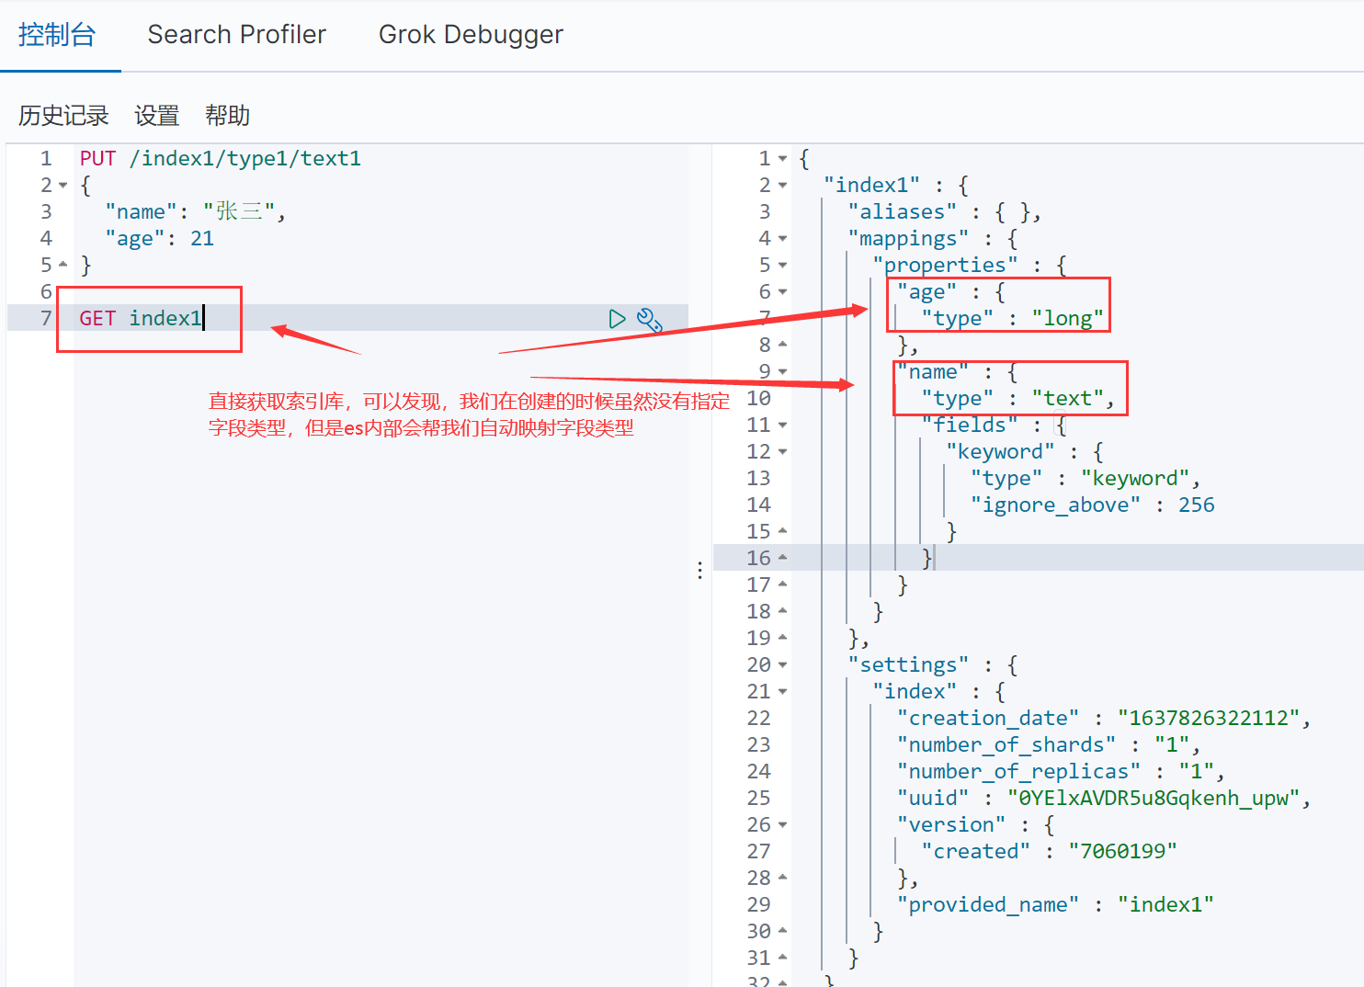Fold closing brace arrow at editor line 5
This screenshot has width=1364, height=987.
point(63,266)
